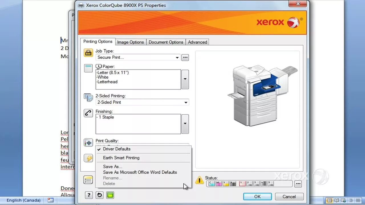Click the Saved Settings list icon
This screenshot has height=205, width=365.
click(x=88, y=180)
